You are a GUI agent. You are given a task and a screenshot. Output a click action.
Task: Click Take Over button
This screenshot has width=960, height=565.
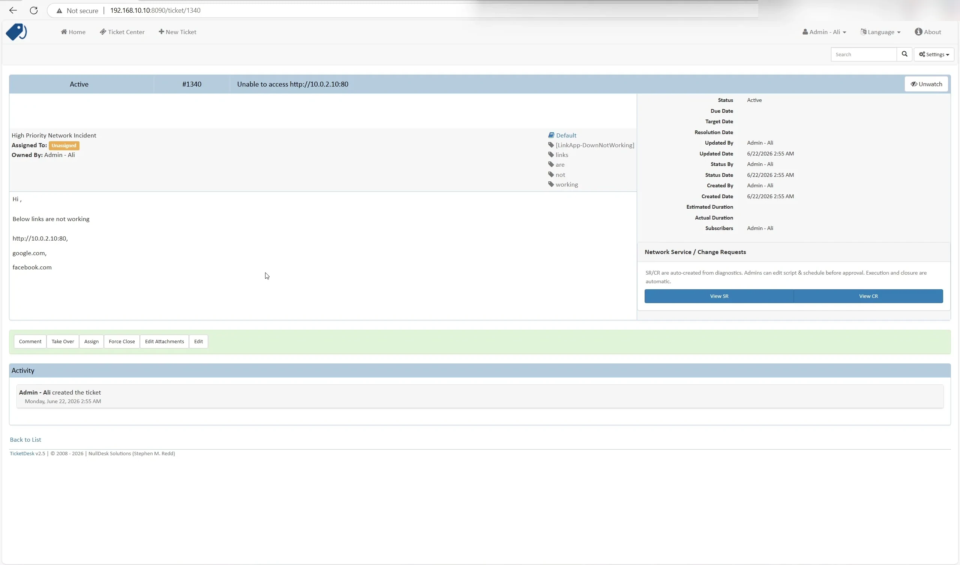pyautogui.click(x=63, y=342)
